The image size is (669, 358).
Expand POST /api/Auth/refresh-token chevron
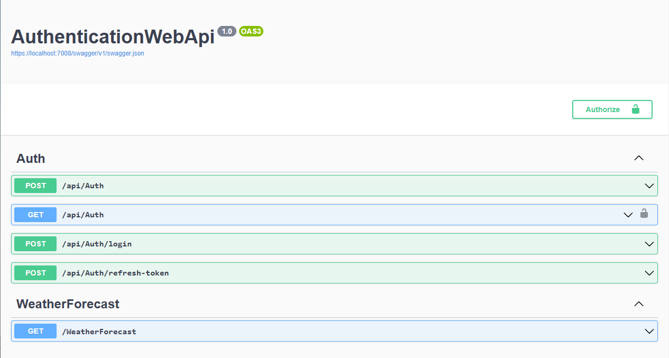click(x=649, y=273)
